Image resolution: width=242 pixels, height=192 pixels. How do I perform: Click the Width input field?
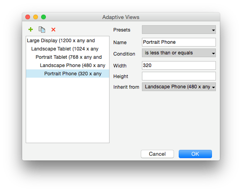[179, 65]
